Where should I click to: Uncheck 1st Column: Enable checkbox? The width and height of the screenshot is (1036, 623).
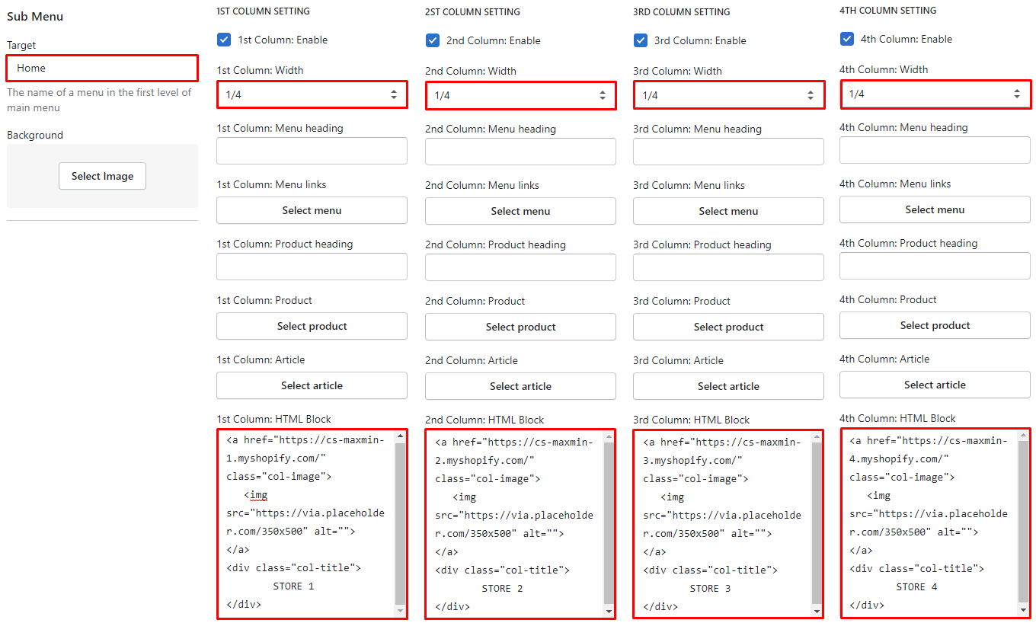click(224, 40)
